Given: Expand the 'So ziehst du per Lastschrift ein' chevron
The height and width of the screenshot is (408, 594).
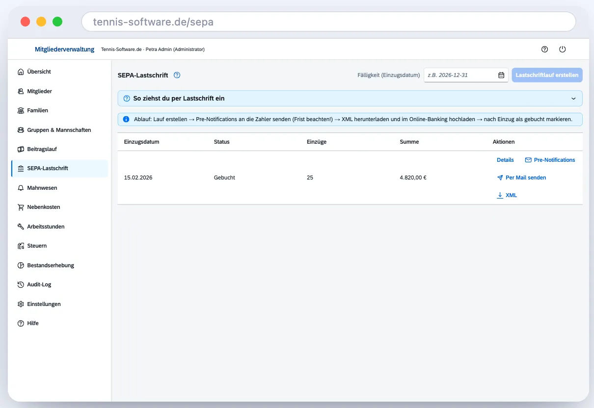Looking at the screenshot, I should coord(573,99).
